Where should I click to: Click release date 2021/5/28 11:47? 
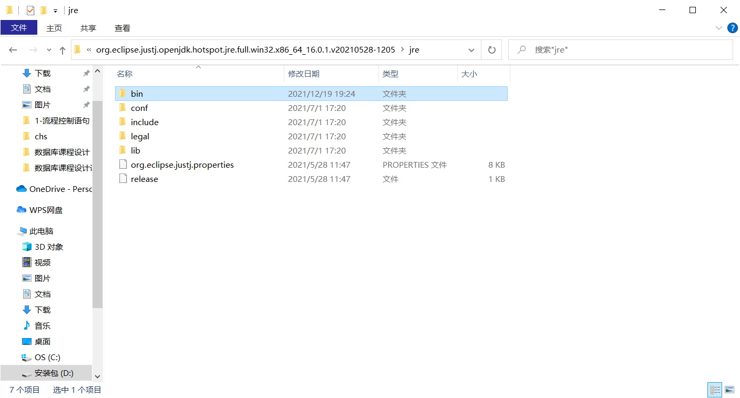coord(319,179)
